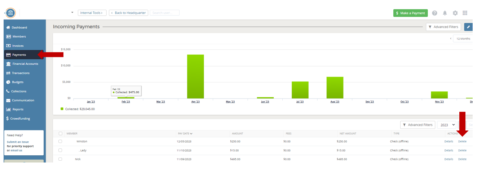Open the notifications bell icon
The height and width of the screenshot is (174, 486).
pyautogui.click(x=445, y=13)
